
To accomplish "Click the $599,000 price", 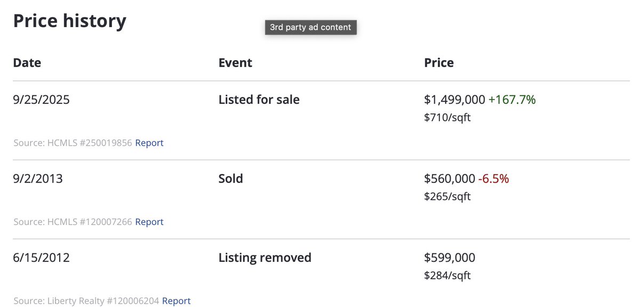I will click(x=450, y=258).
